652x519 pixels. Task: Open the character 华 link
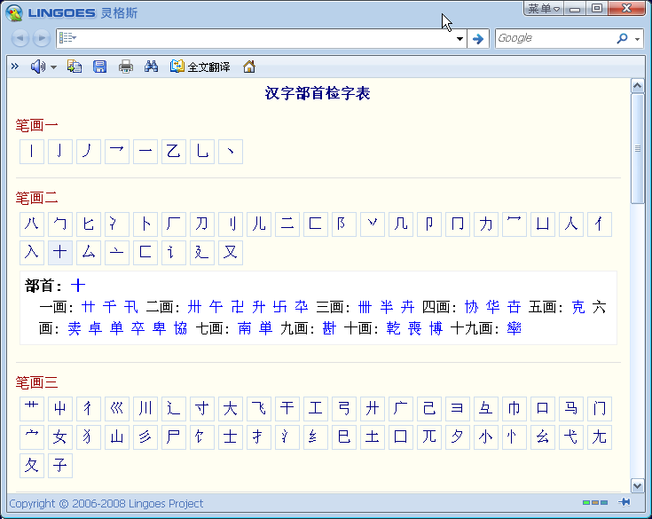click(492, 307)
